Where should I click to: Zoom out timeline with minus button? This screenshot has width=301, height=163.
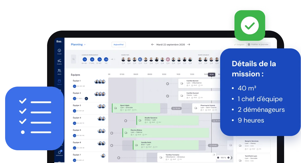218,158
